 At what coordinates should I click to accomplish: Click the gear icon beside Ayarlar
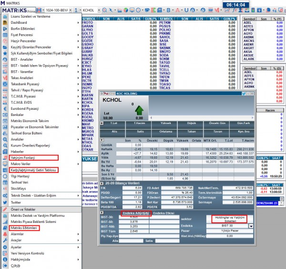click(x=5, y=247)
